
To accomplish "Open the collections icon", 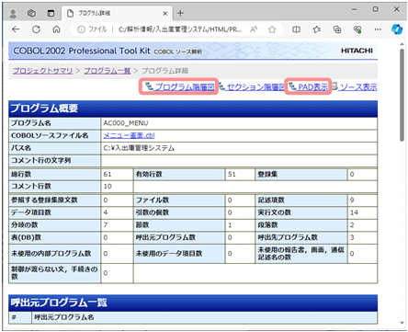I will [x=337, y=29].
